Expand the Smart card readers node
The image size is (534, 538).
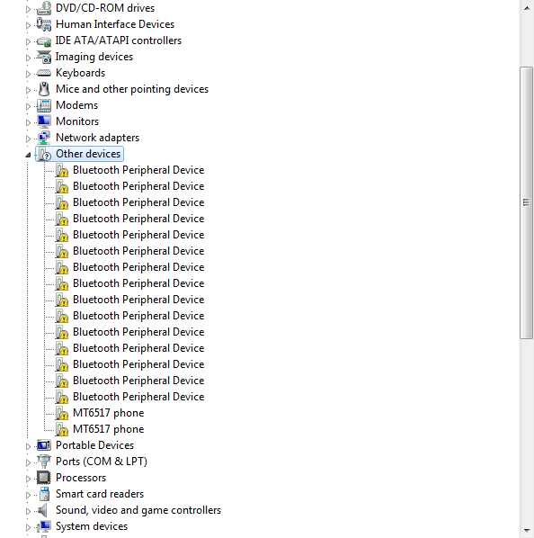click(x=28, y=495)
